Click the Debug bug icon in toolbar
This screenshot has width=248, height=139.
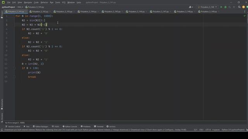click(x=226, y=7)
